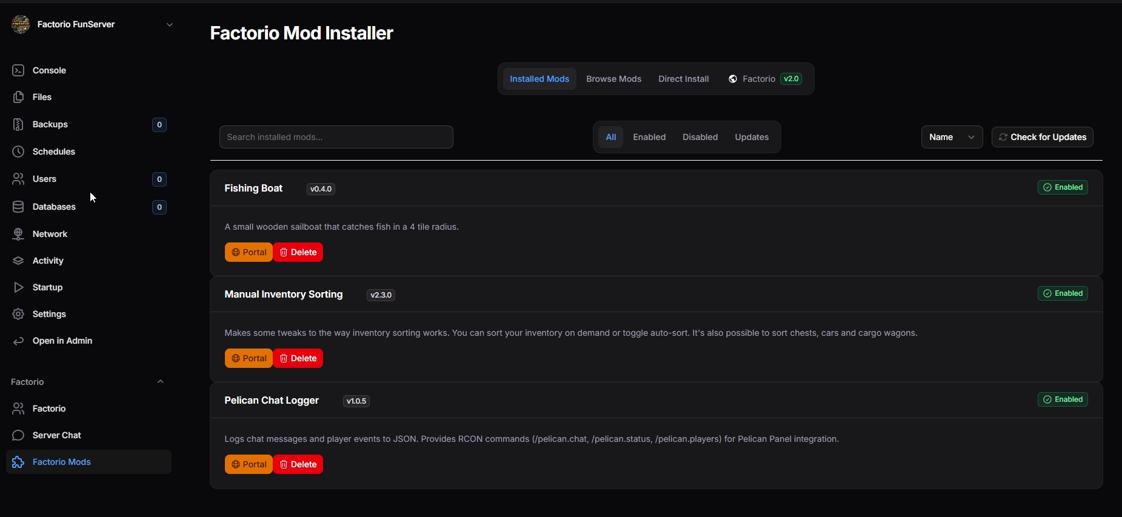This screenshot has height=517, width=1122.
Task: Click the globe icon on Manual Inventory Sorting Portal
Action: tap(236, 358)
